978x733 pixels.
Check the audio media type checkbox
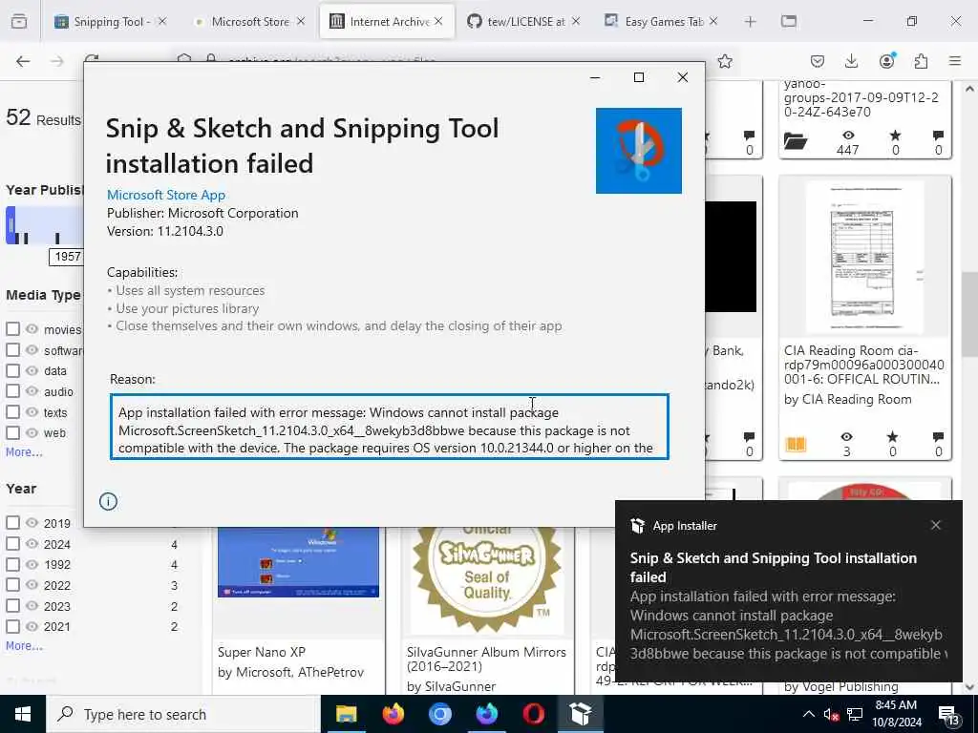tap(12, 390)
